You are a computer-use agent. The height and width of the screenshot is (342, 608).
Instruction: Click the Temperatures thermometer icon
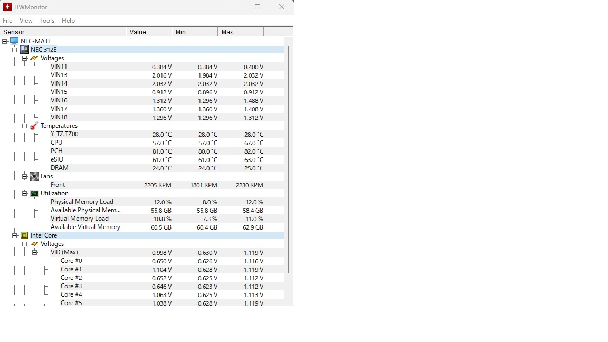(x=34, y=126)
